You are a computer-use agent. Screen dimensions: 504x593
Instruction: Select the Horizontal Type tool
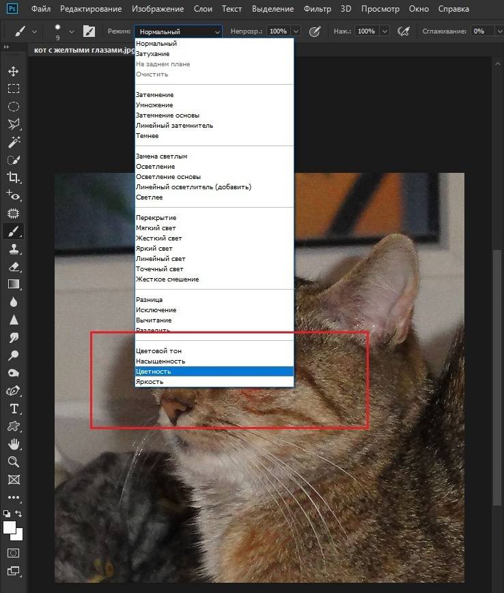pyautogui.click(x=13, y=409)
